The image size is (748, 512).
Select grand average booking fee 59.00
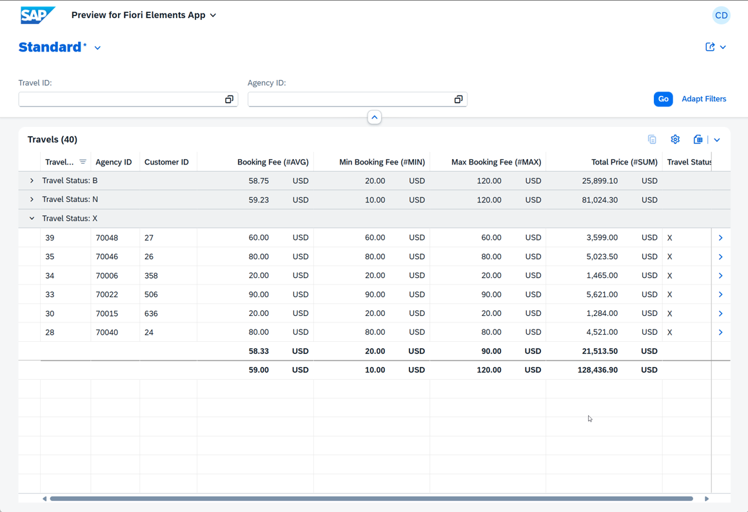pyautogui.click(x=259, y=369)
